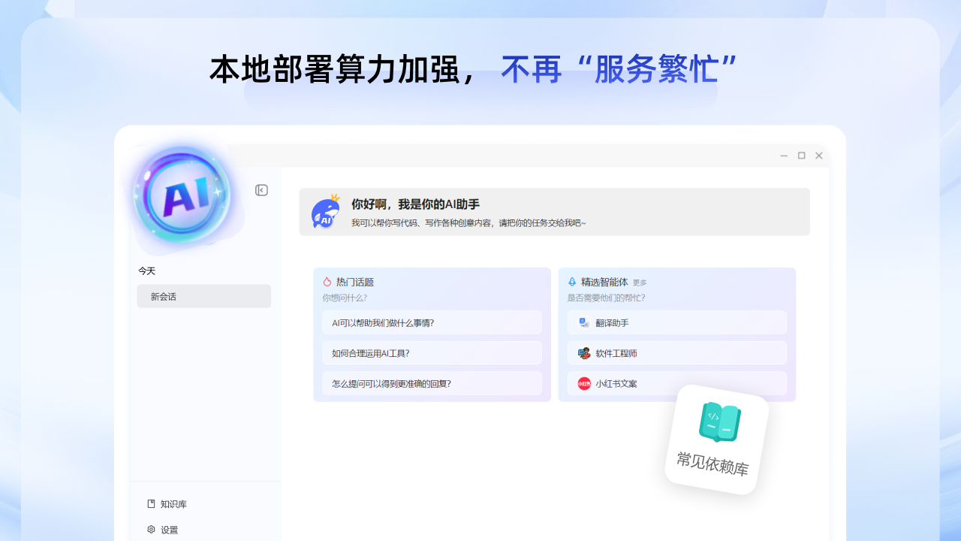Collapse the sidebar using the collapse icon
961x541 pixels.
[261, 190]
